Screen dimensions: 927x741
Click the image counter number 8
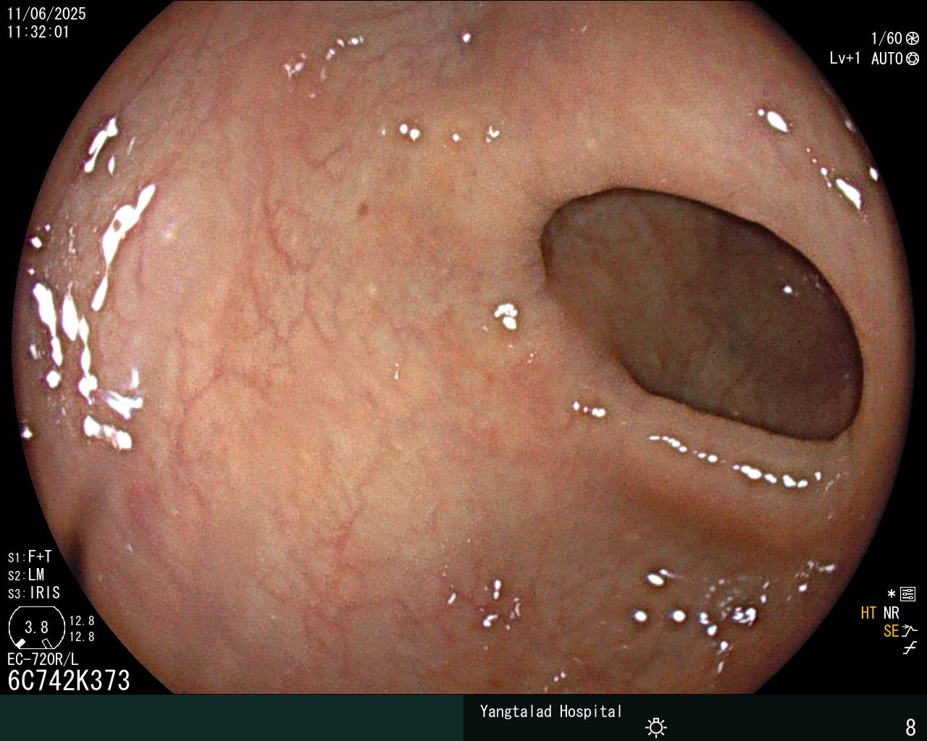click(x=911, y=727)
